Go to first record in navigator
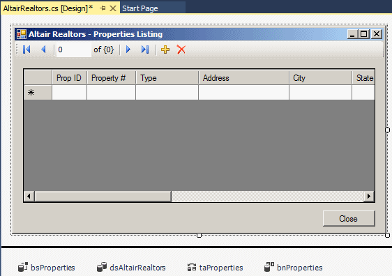The height and width of the screenshot is (276, 392). pyautogui.click(x=27, y=49)
